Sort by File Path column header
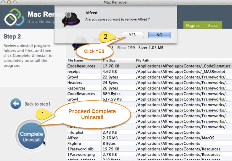Viewport: 232px width, 161px height. click(183, 60)
